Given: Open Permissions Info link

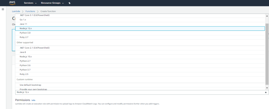Looking at the screenshot, I should (x=33, y=100).
